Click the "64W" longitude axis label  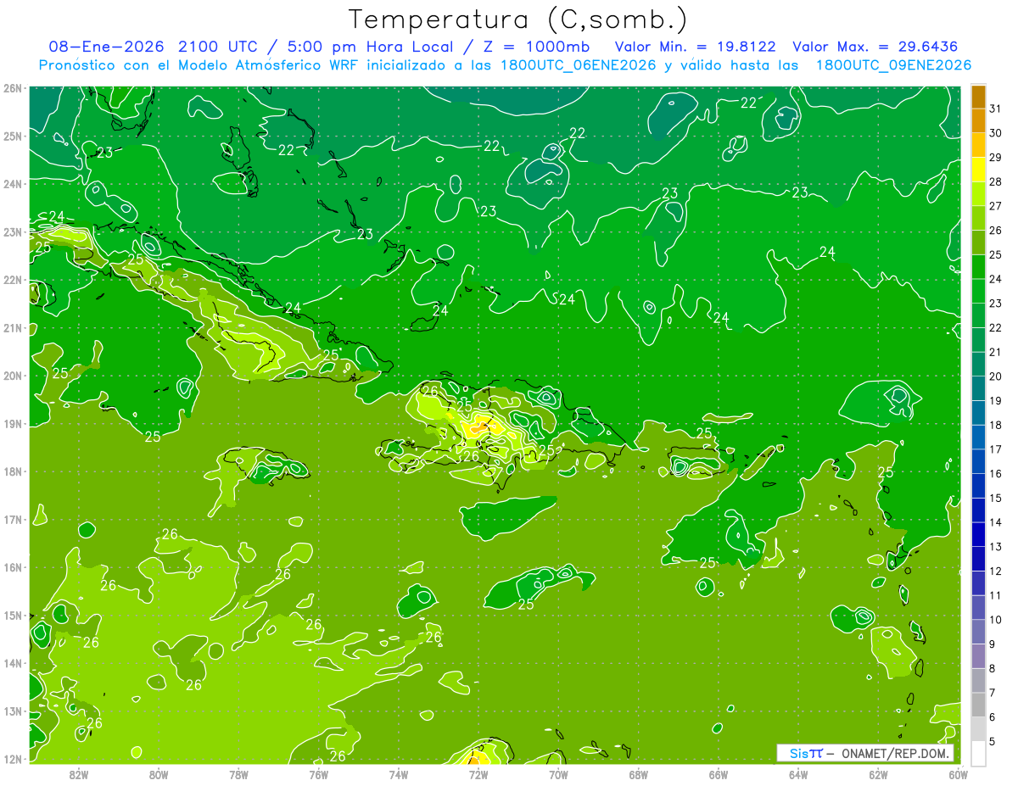click(x=798, y=774)
